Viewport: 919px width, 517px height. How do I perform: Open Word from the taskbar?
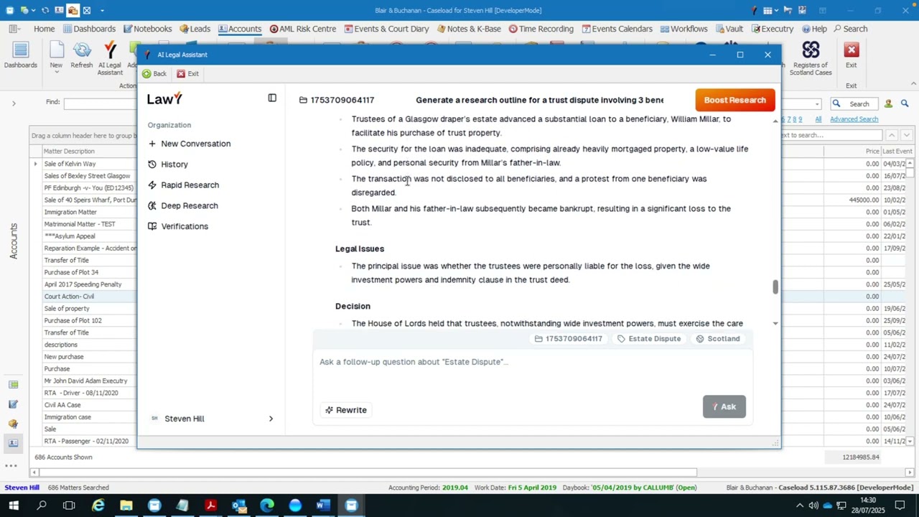click(x=323, y=506)
